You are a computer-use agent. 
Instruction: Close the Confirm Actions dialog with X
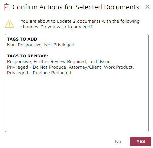click(x=147, y=7)
